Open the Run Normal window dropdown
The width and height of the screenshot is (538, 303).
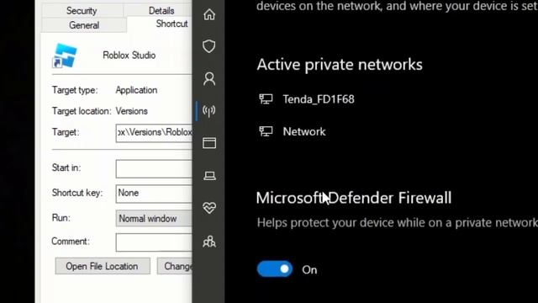(154, 219)
